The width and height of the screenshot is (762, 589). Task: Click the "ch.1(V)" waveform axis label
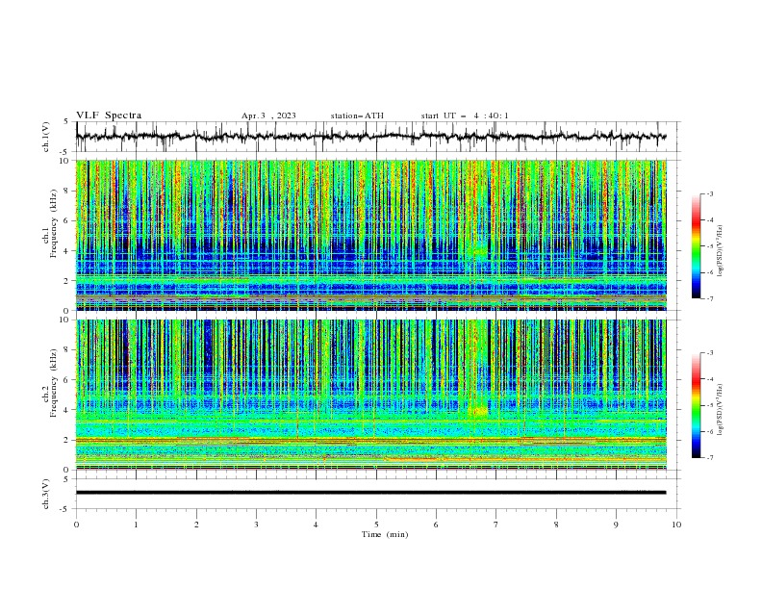click(46, 137)
